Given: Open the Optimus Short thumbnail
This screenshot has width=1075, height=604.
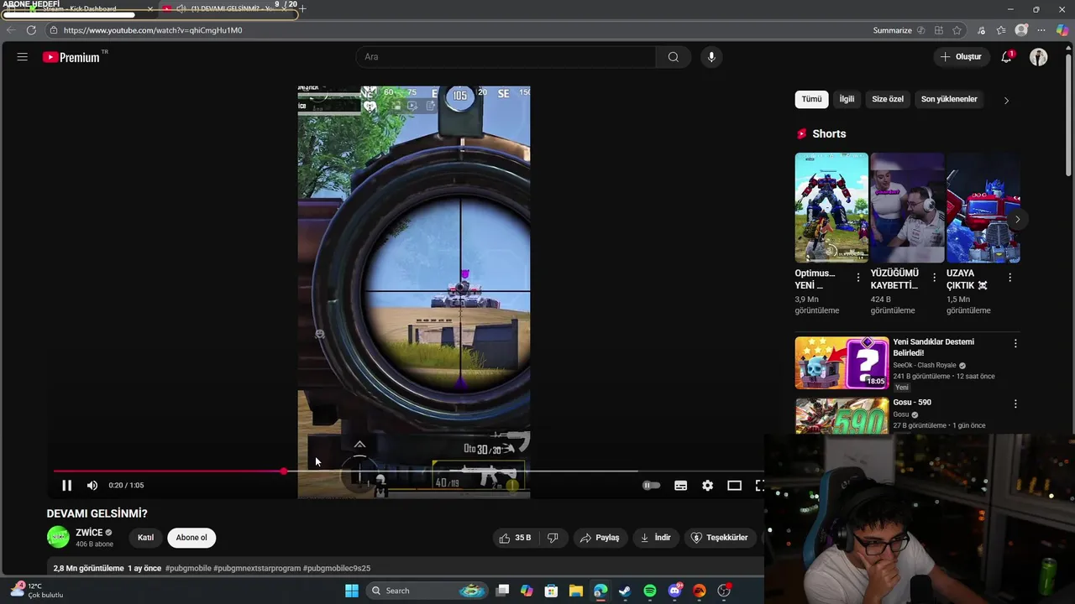Looking at the screenshot, I should [x=831, y=207].
